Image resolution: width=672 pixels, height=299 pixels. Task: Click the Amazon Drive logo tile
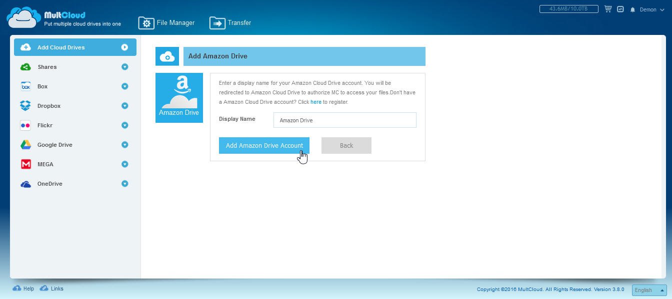pyautogui.click(x=179, y=98)
